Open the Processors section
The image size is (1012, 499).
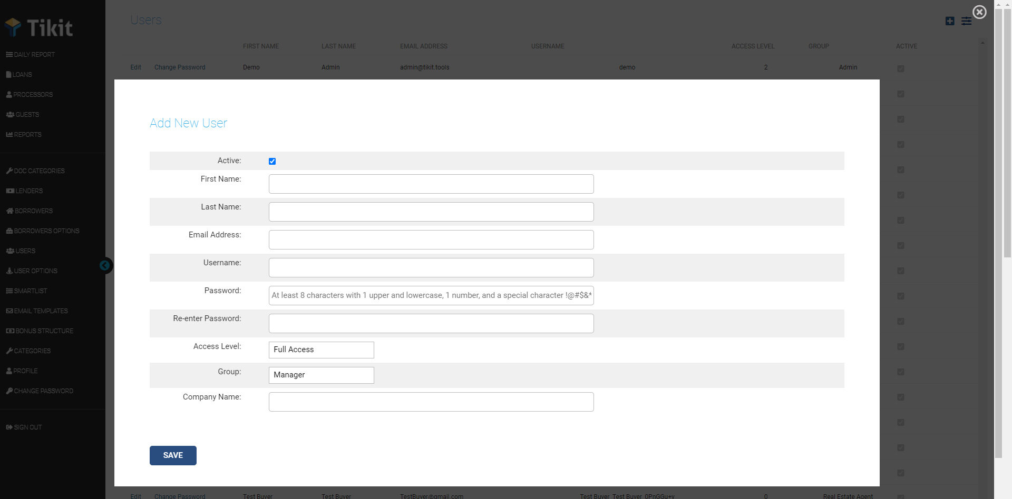pos(33,94)
